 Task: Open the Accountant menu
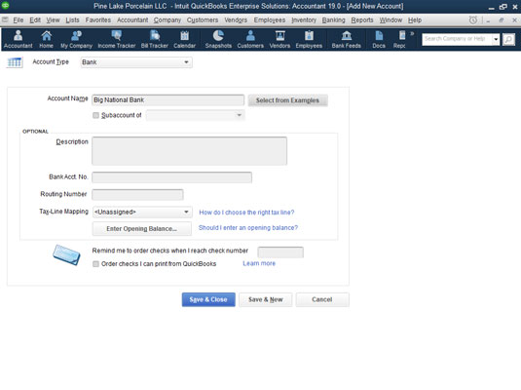click(132, 19)
